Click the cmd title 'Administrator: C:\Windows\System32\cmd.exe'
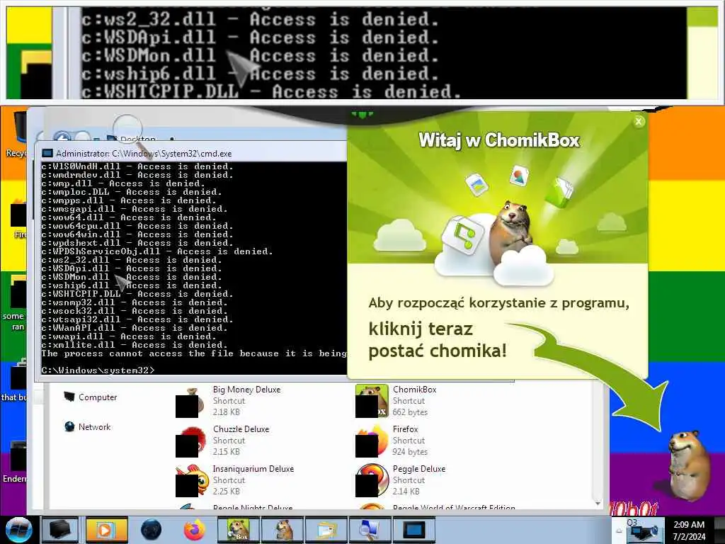The image size is (725, 544). click(144, 153)
